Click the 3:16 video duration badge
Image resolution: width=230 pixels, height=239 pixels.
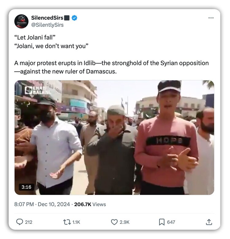(26, 187)
